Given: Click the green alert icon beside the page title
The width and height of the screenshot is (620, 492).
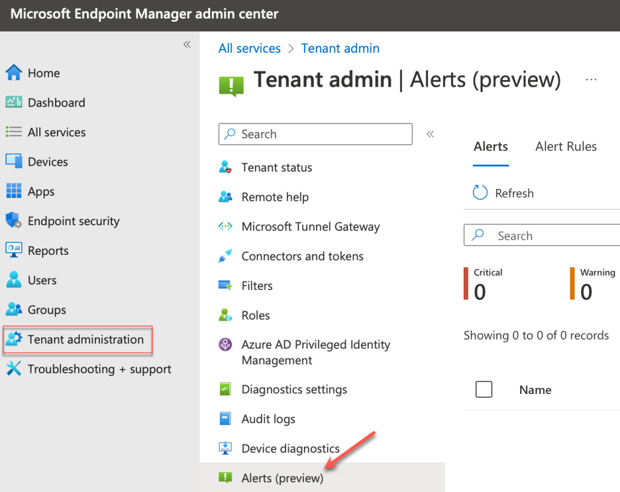Looking at the screenshot, I should pyautogui.click(x=231, y=86).
